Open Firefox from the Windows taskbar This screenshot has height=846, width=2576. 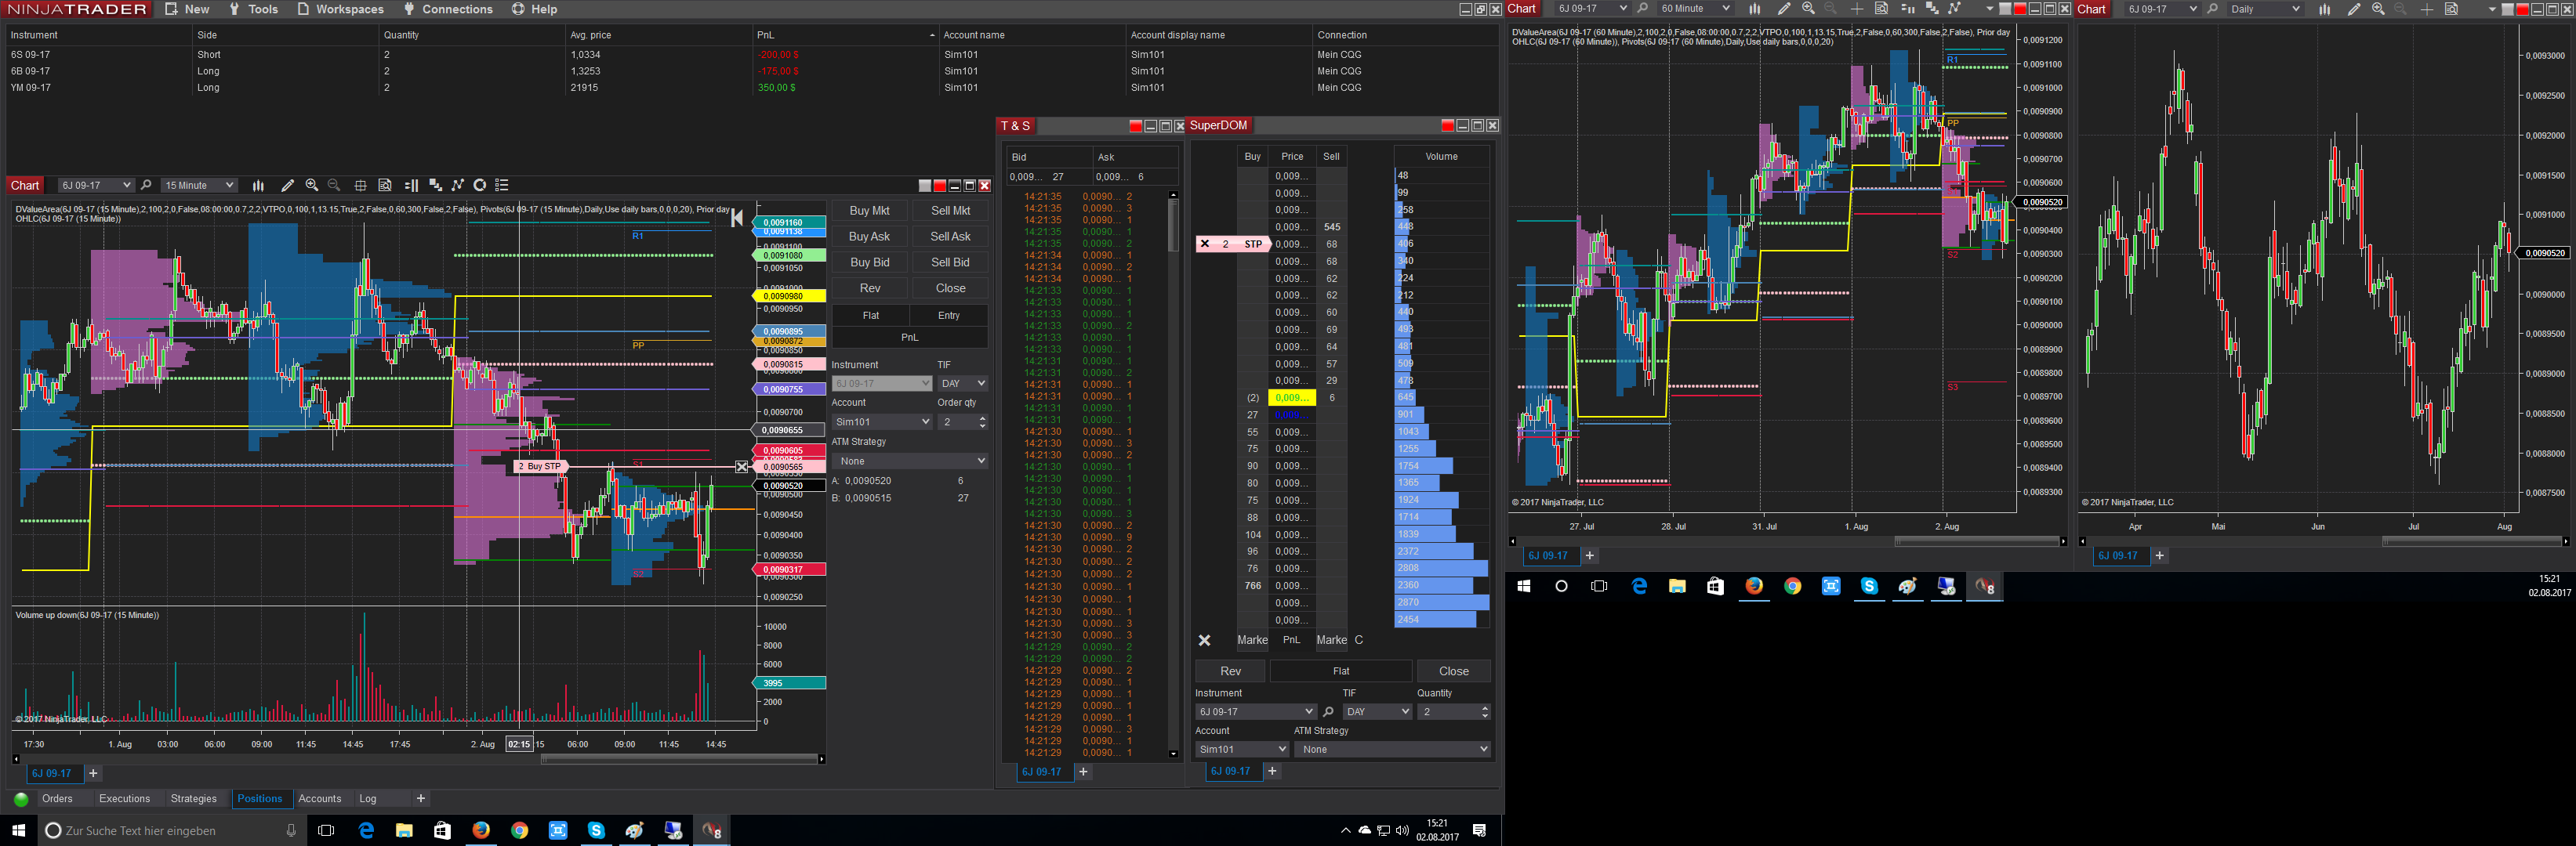tap(481, 830)
